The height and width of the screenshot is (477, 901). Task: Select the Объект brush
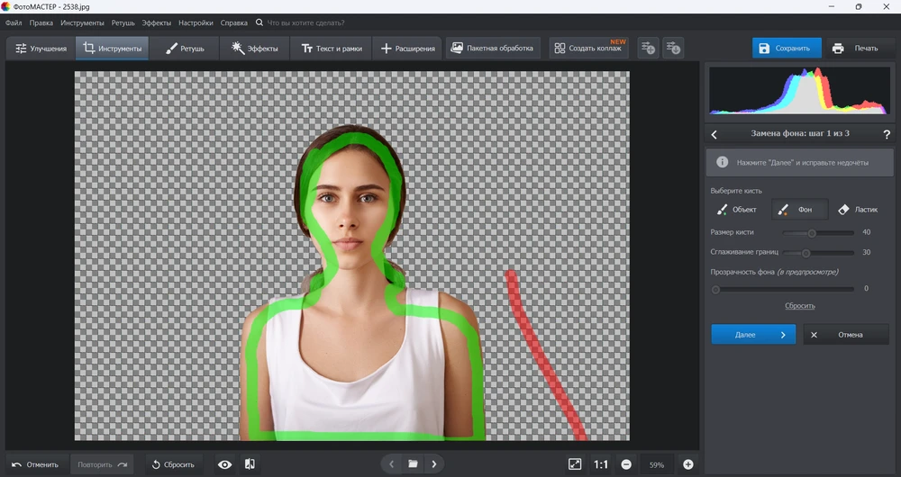737,210
